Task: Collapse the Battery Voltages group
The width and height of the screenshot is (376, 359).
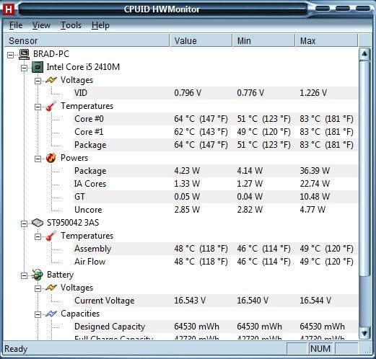Action: [38, 288]
